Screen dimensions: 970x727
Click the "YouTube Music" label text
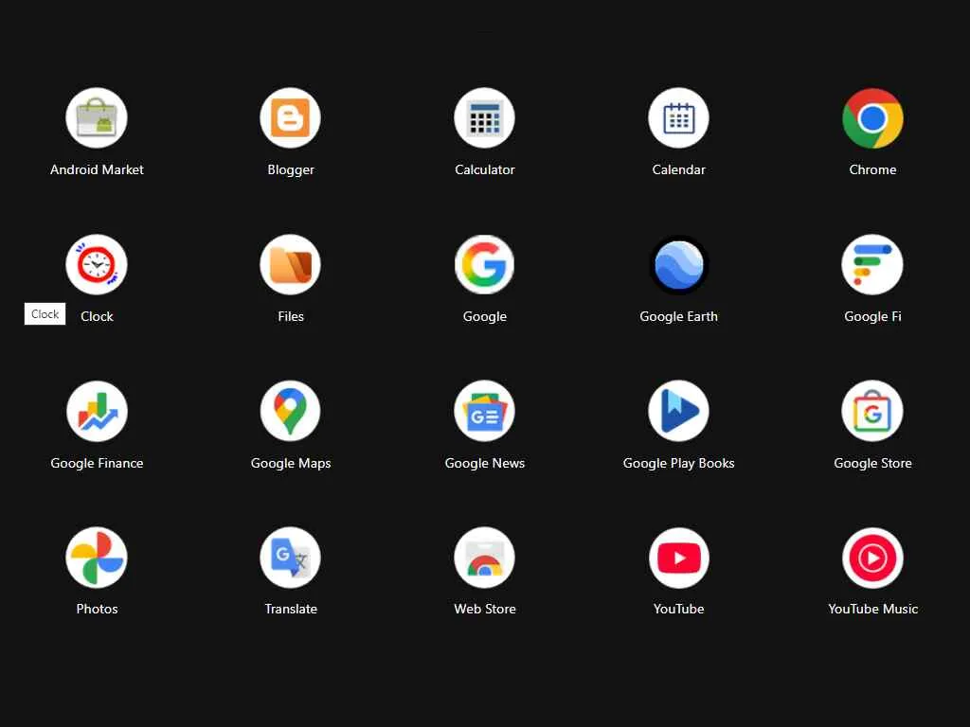click(x=872, y=609)
